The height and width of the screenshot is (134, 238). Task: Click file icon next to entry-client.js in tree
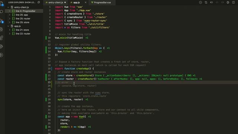(12, 7)
